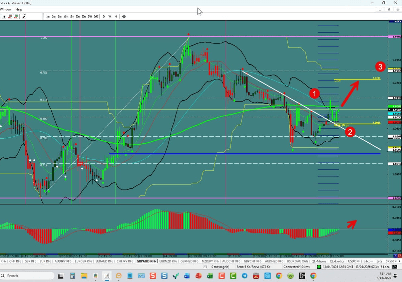This screenshot has height=282, width=402.
Task: Switch to AUDCHF RF6 tab
Action: 231,261
